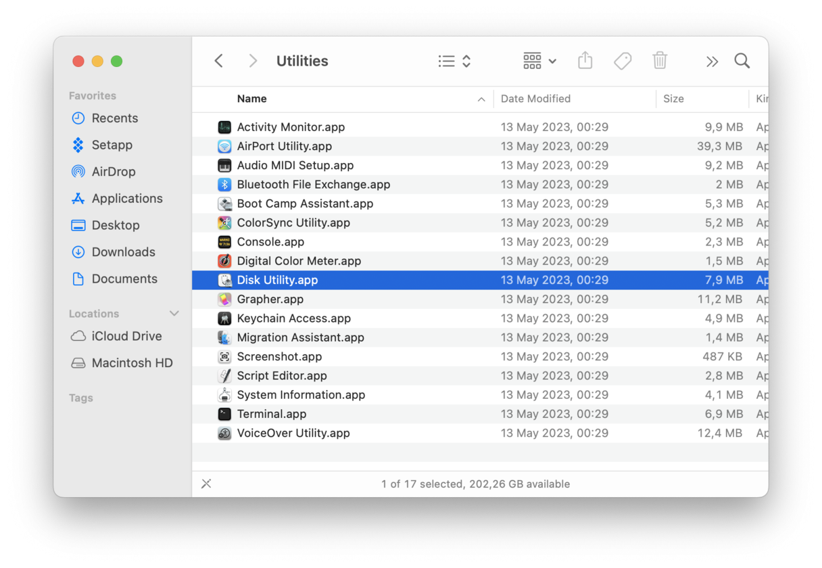Click the Tag icon in the toolbar
Viewport: 822px width, 568px height.
tap(623, 60)
